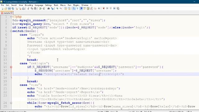The width and height of the screenshot is (199, 112).
Task: Open the Encoding menu
Action: tap(29, 5)
